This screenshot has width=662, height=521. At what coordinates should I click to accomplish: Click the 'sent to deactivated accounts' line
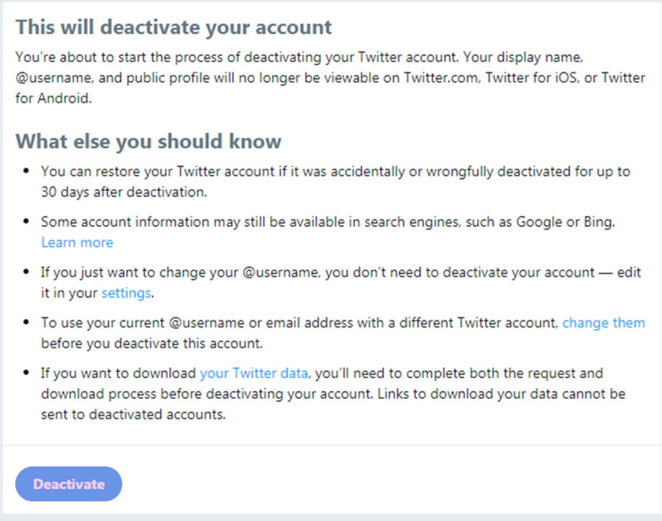[x=133, y=414]
